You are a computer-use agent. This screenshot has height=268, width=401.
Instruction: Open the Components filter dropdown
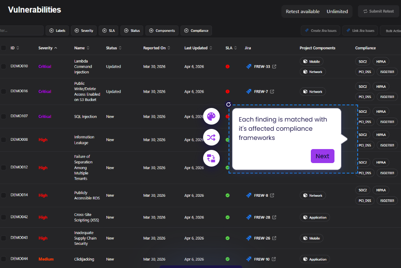(162, 31)
